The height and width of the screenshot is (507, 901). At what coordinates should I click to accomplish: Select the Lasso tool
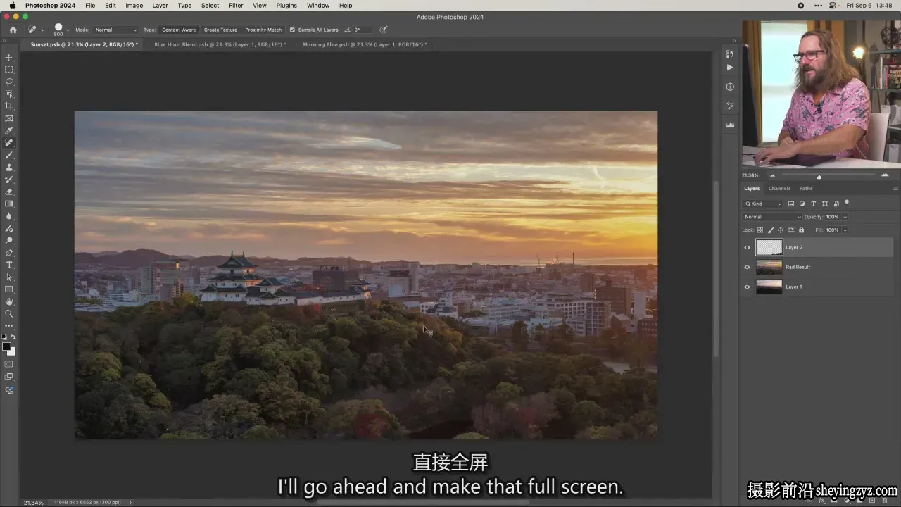tap(9, 82)
